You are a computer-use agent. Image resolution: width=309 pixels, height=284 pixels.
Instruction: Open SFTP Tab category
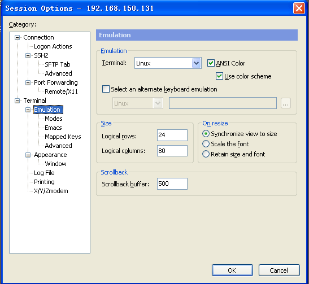[x=58, y=64]
